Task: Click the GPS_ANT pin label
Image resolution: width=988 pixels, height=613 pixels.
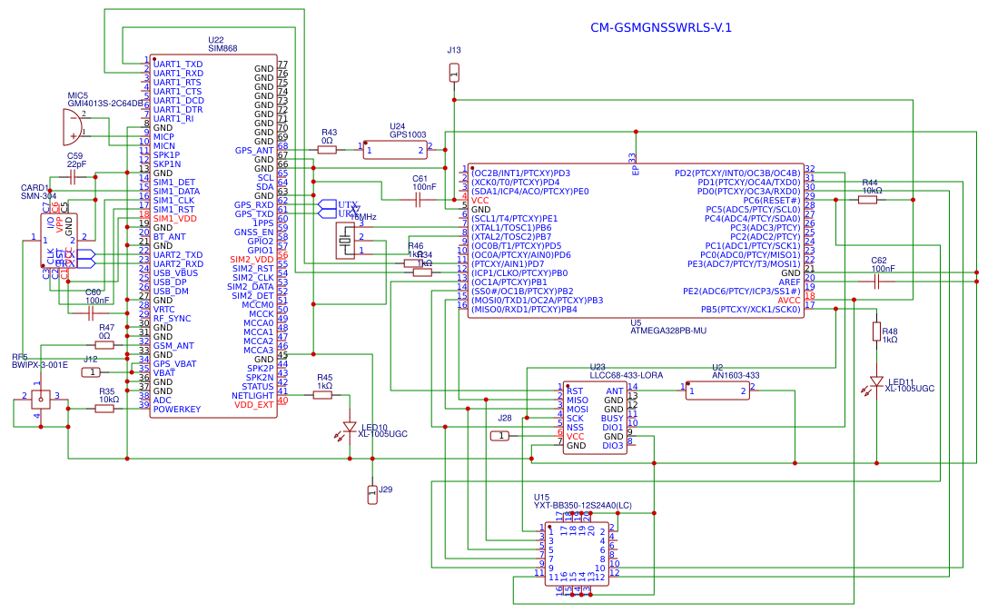Action: (254, 151)
